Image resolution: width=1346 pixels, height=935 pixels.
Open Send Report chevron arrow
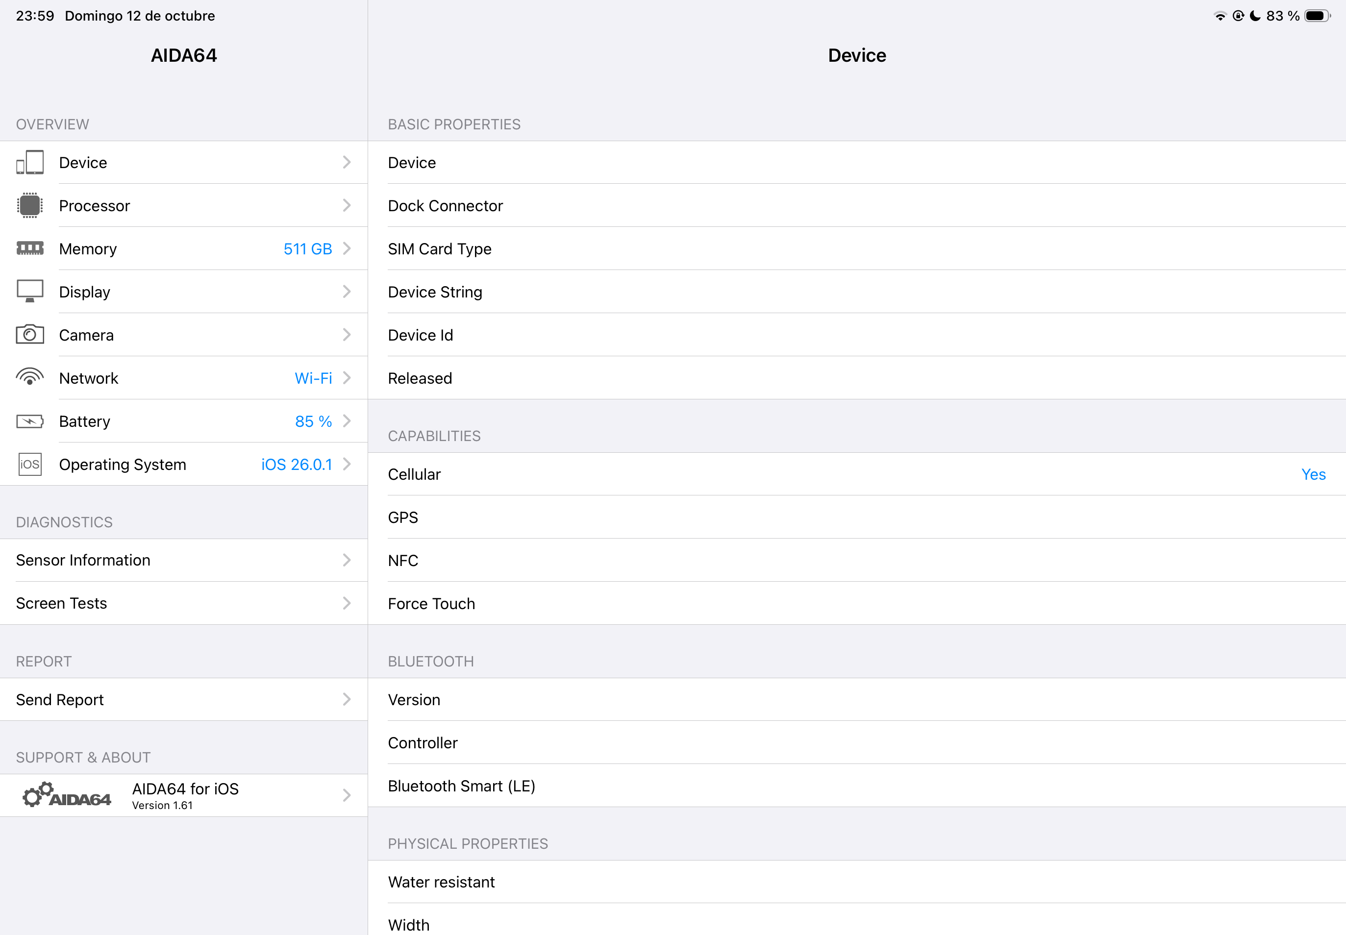347,699
